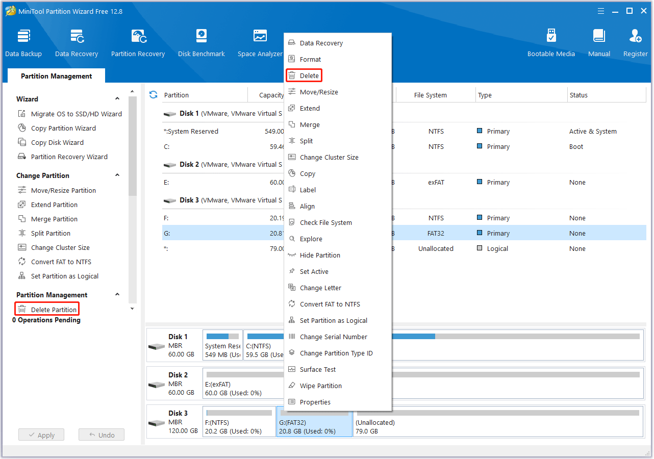This screenshot has height=459, width=654.
Task: Select Merge in context menu
Action: (338, 125)
